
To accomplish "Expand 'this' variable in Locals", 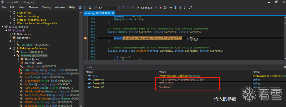I will tap(87, 76).
